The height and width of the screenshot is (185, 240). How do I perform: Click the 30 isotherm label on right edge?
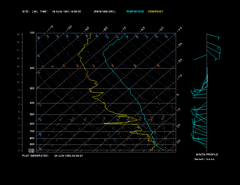click(x=178, y=141)
